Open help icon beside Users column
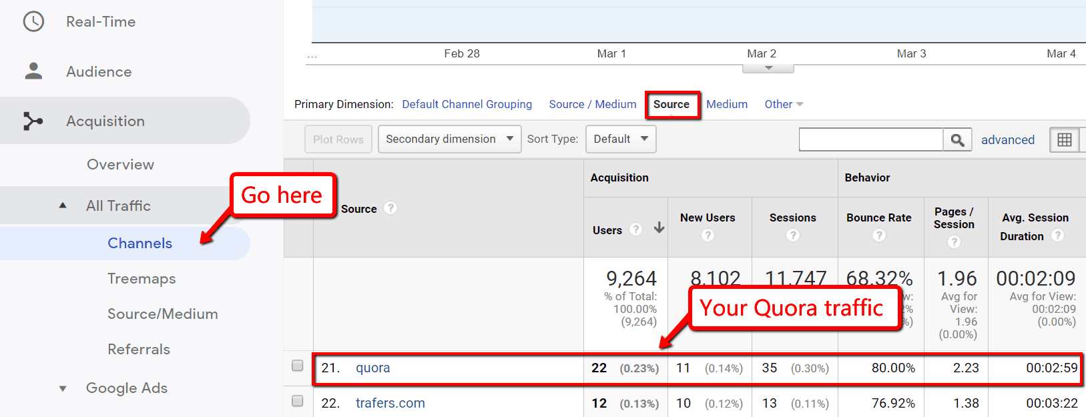1086x417 pixels. pyautogui.click(x=636, y=230)
